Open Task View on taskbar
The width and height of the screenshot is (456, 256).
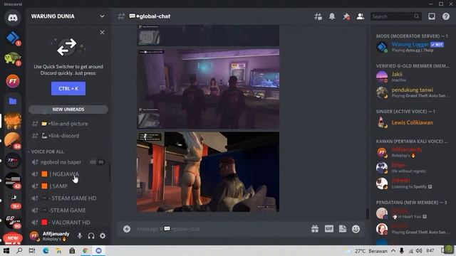32,251
